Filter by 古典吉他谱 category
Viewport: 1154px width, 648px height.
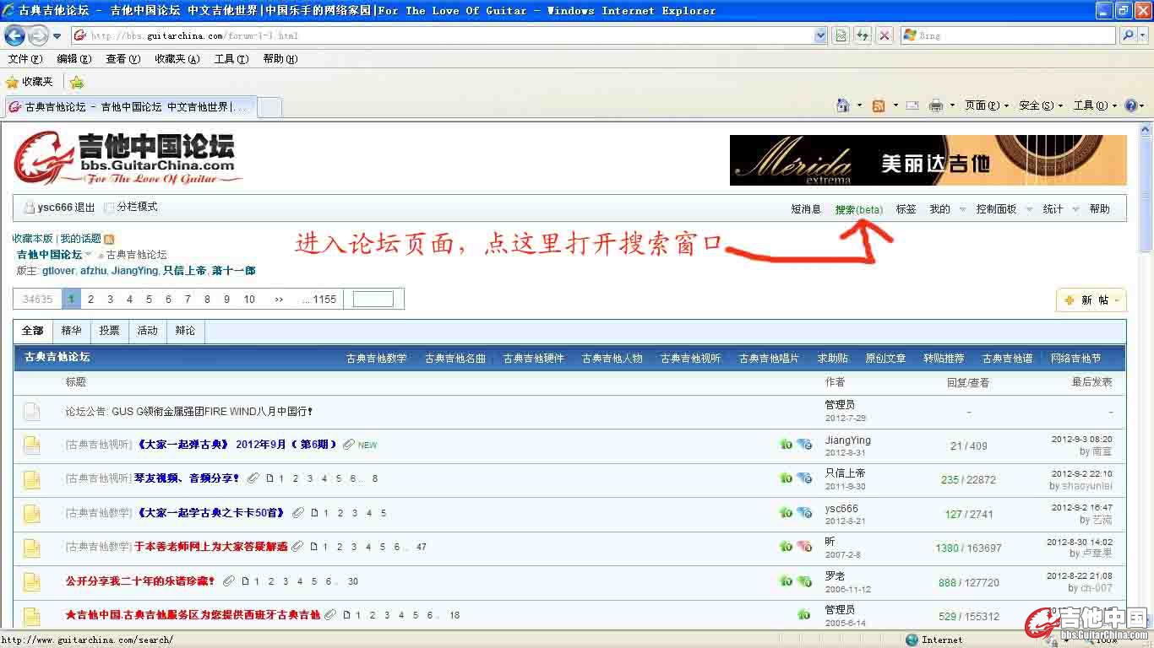point(1007,359)
